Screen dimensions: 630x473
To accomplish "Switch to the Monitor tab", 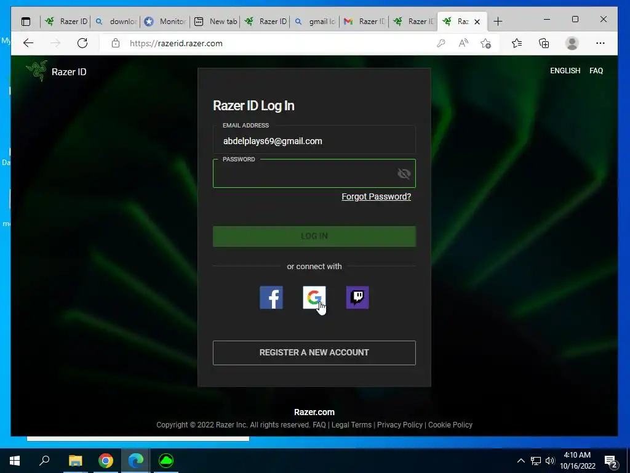I will [x=165, y=22].
